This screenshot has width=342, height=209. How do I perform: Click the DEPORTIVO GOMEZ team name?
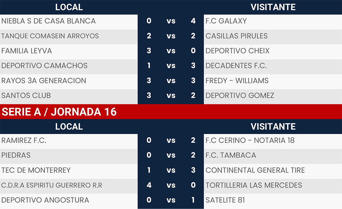click(x=240, y=95)
